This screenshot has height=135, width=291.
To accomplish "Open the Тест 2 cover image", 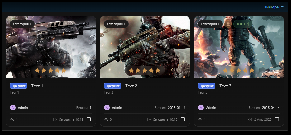I will 145,47.
